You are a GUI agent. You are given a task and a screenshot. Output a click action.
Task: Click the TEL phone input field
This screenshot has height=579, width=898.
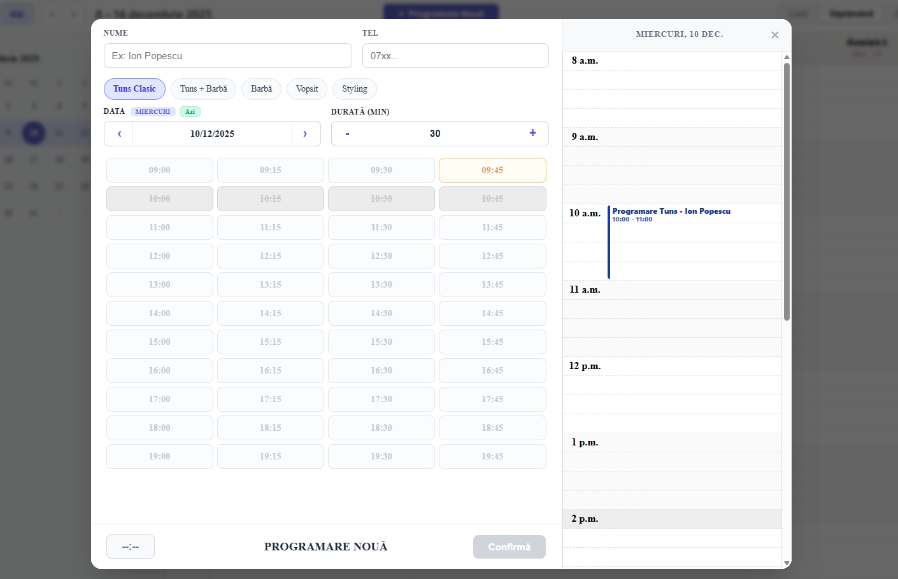coord(455,56)
